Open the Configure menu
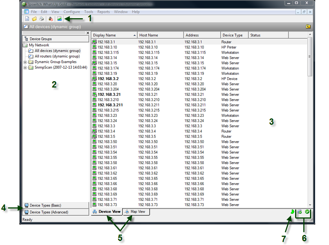Image resolution: width=329 pixels, height=245 pixels. [71, 12]
